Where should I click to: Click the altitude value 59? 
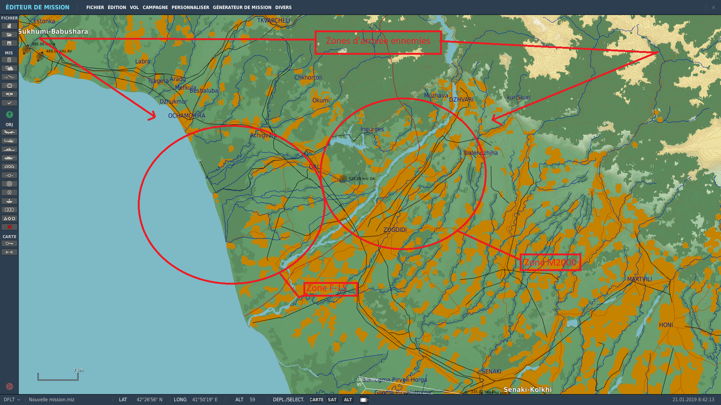coord(252,400)
